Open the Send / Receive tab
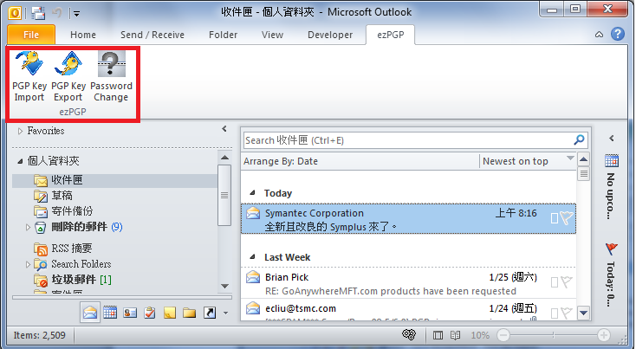 152,35
